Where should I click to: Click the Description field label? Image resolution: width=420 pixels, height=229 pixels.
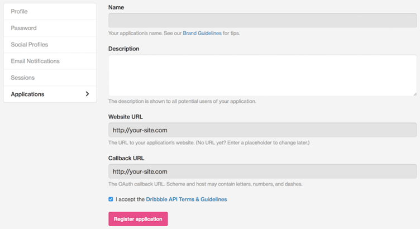point(124,49)
